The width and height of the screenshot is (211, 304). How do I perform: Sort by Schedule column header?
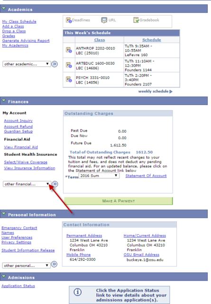(152, 40)
